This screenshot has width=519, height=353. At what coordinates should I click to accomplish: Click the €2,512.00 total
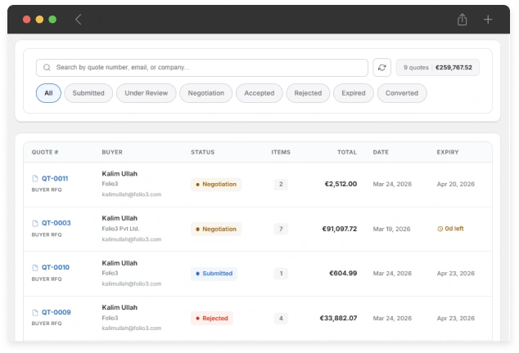pyautogui.click(x=341, y=184)
